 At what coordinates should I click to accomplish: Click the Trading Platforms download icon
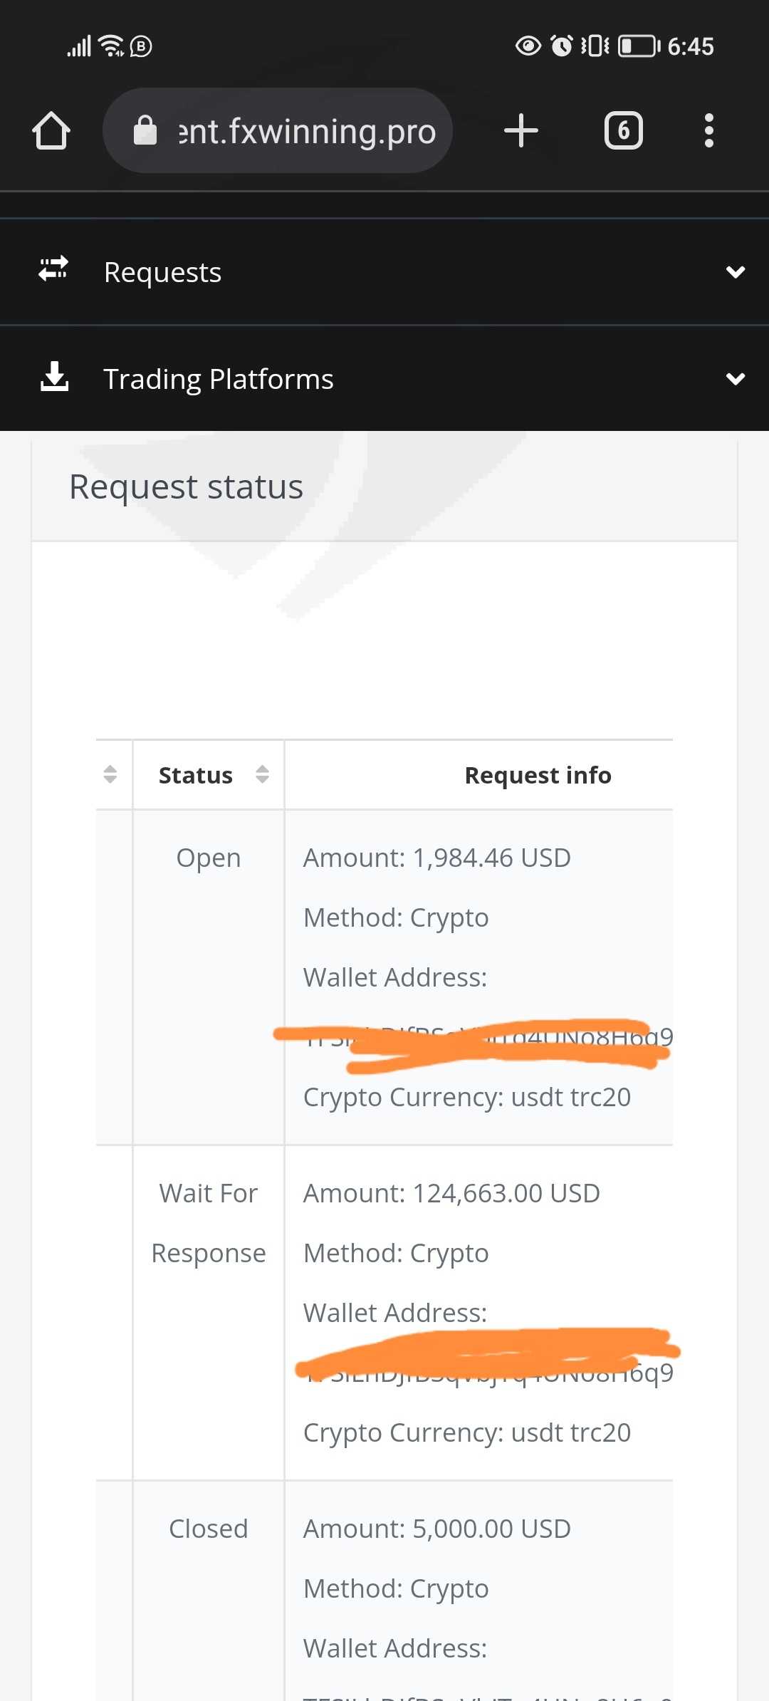click(54, 377)
